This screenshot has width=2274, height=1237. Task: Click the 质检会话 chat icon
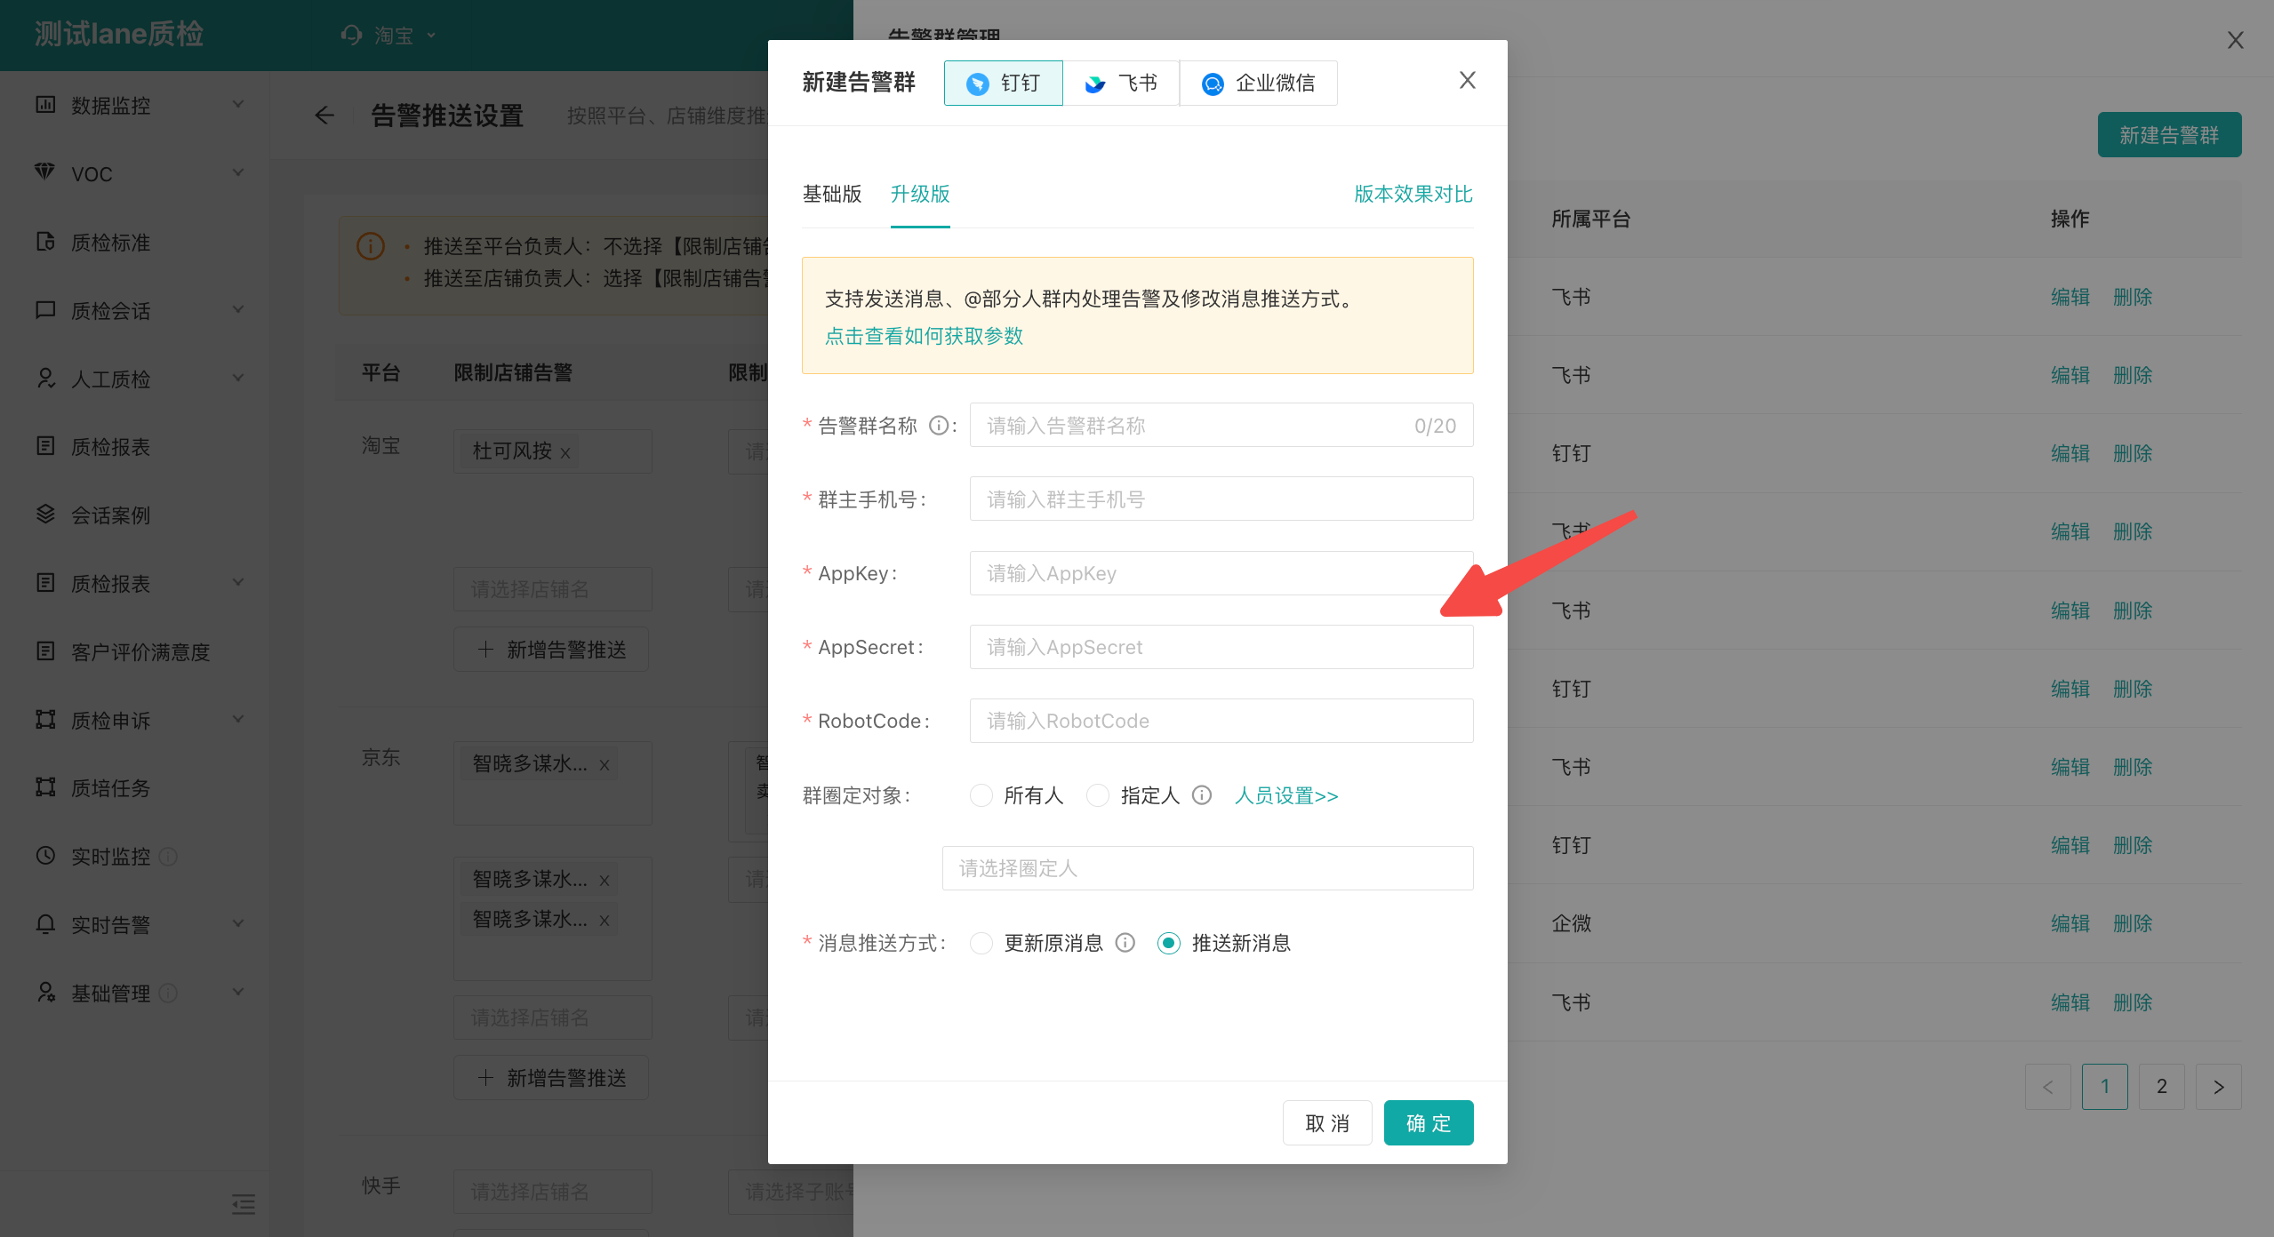45,310
